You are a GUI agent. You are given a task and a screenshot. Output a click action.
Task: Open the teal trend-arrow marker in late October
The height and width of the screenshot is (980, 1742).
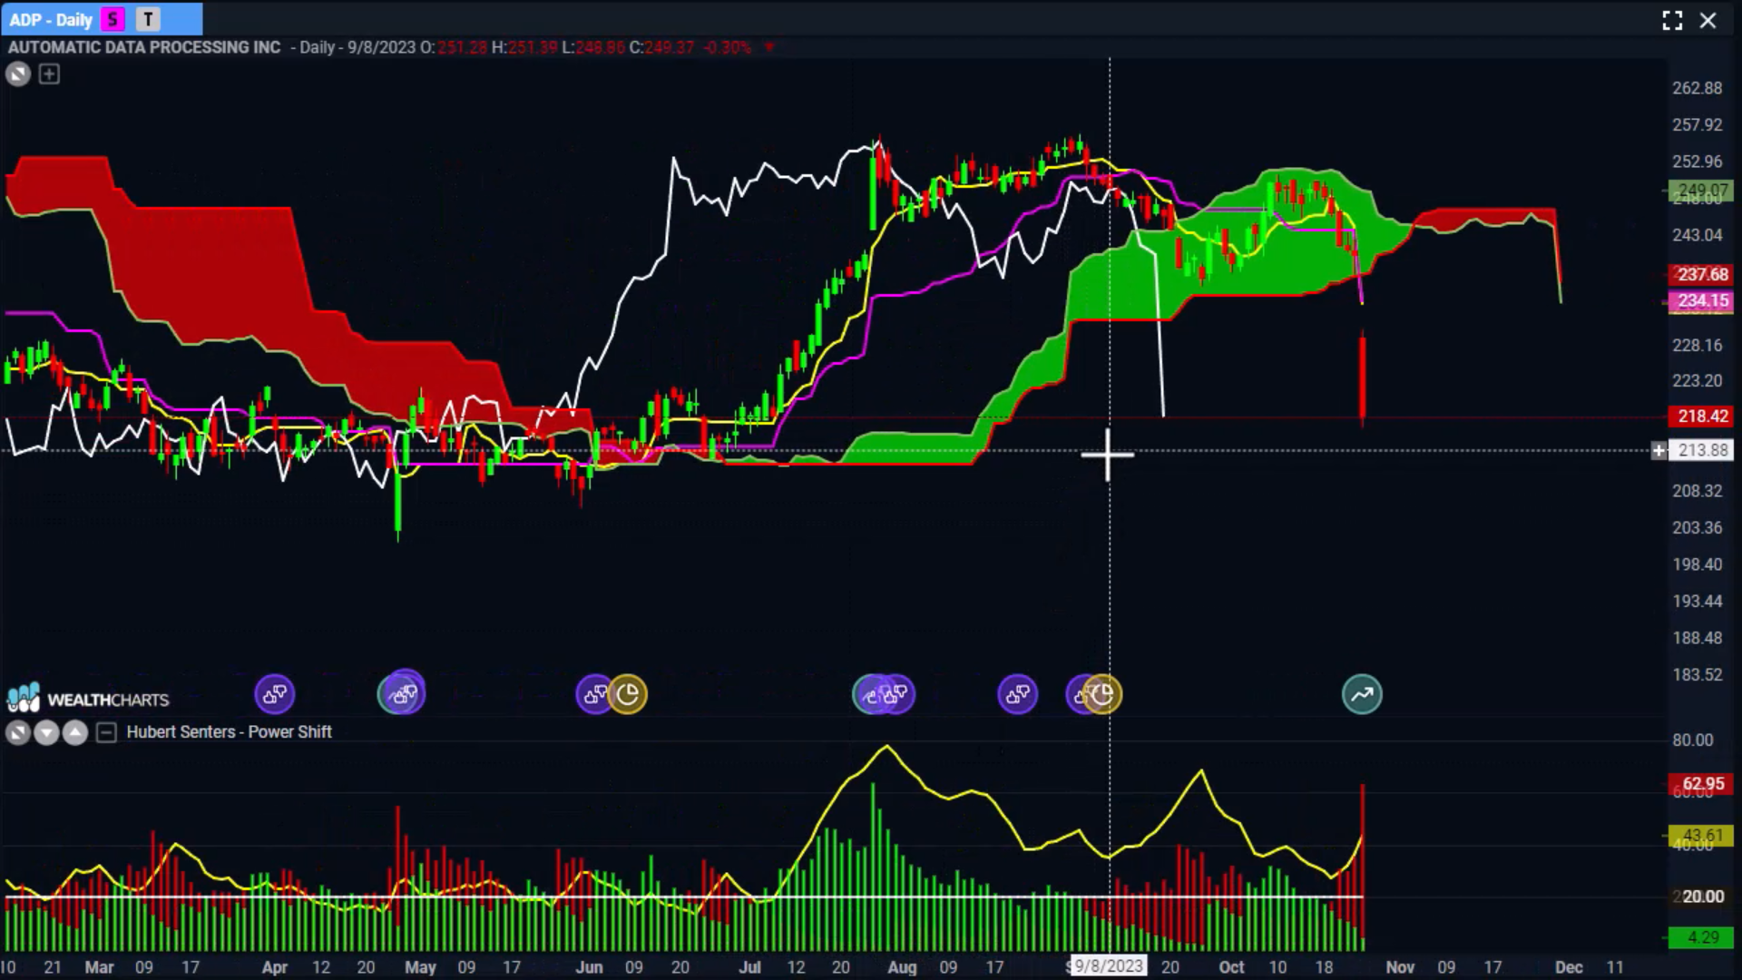click(1362, 695)
